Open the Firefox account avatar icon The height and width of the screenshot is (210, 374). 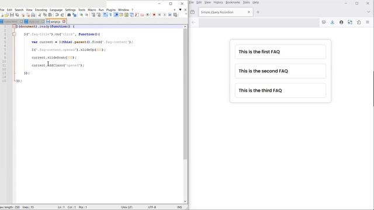[x=341, y=22]
